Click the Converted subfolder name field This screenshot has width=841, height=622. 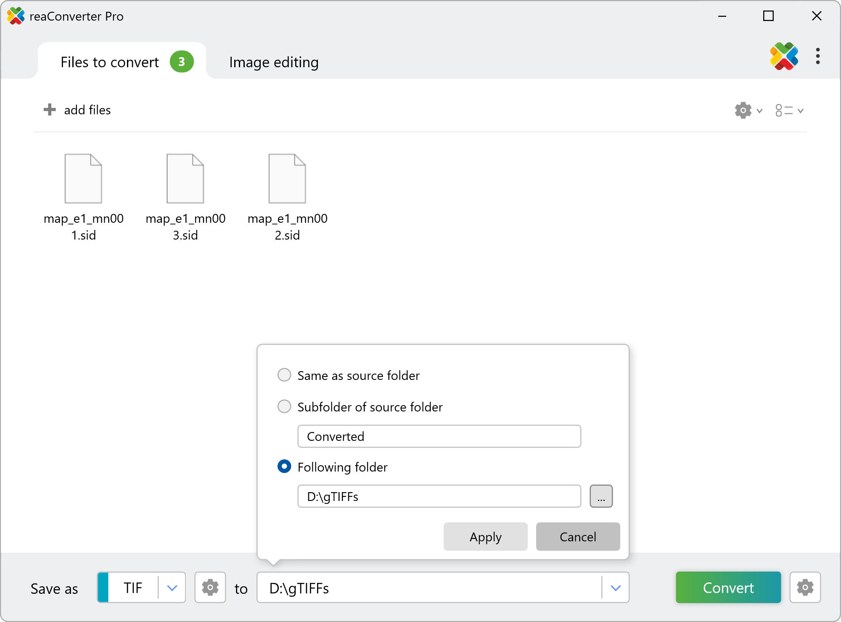coord(439,436)
